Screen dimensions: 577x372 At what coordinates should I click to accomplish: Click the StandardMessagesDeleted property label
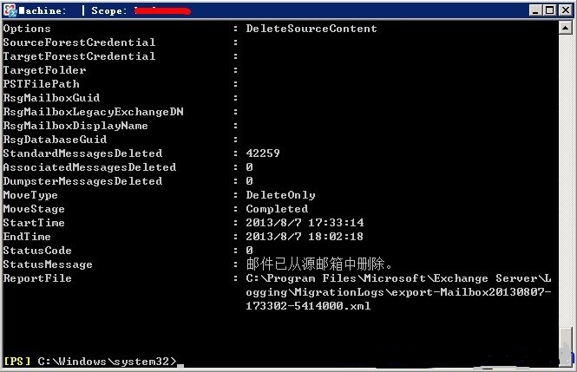82,153
